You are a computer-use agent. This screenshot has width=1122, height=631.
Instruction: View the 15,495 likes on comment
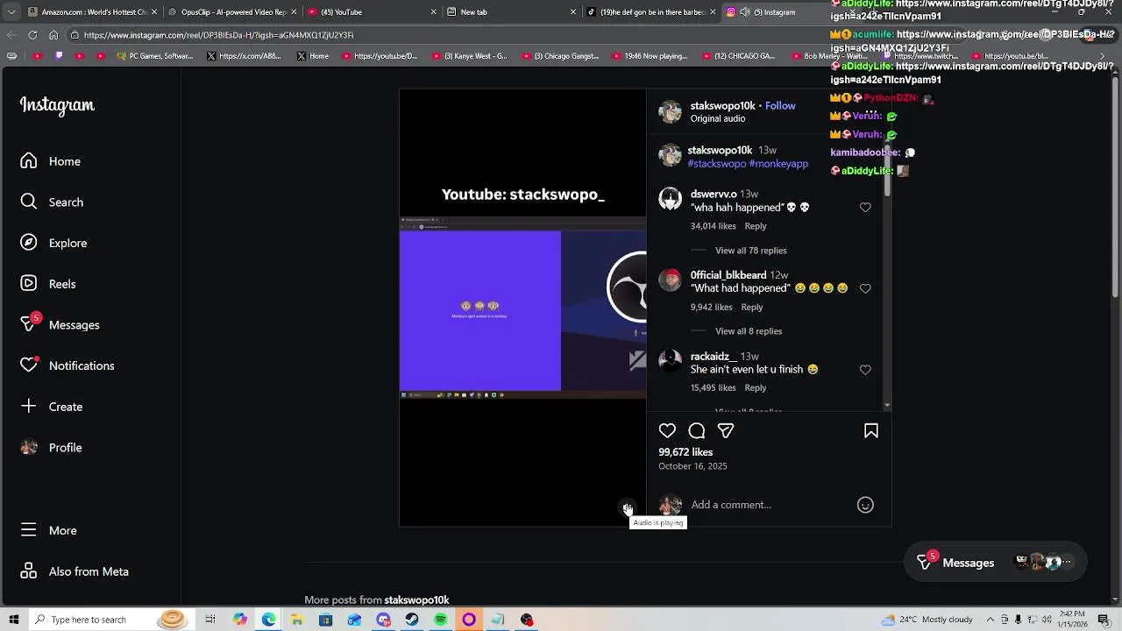(714, 388)
